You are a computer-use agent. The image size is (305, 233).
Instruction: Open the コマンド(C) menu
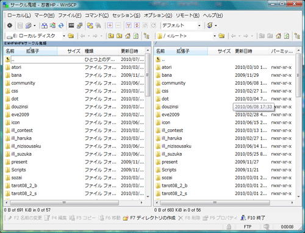pos(96,15)
